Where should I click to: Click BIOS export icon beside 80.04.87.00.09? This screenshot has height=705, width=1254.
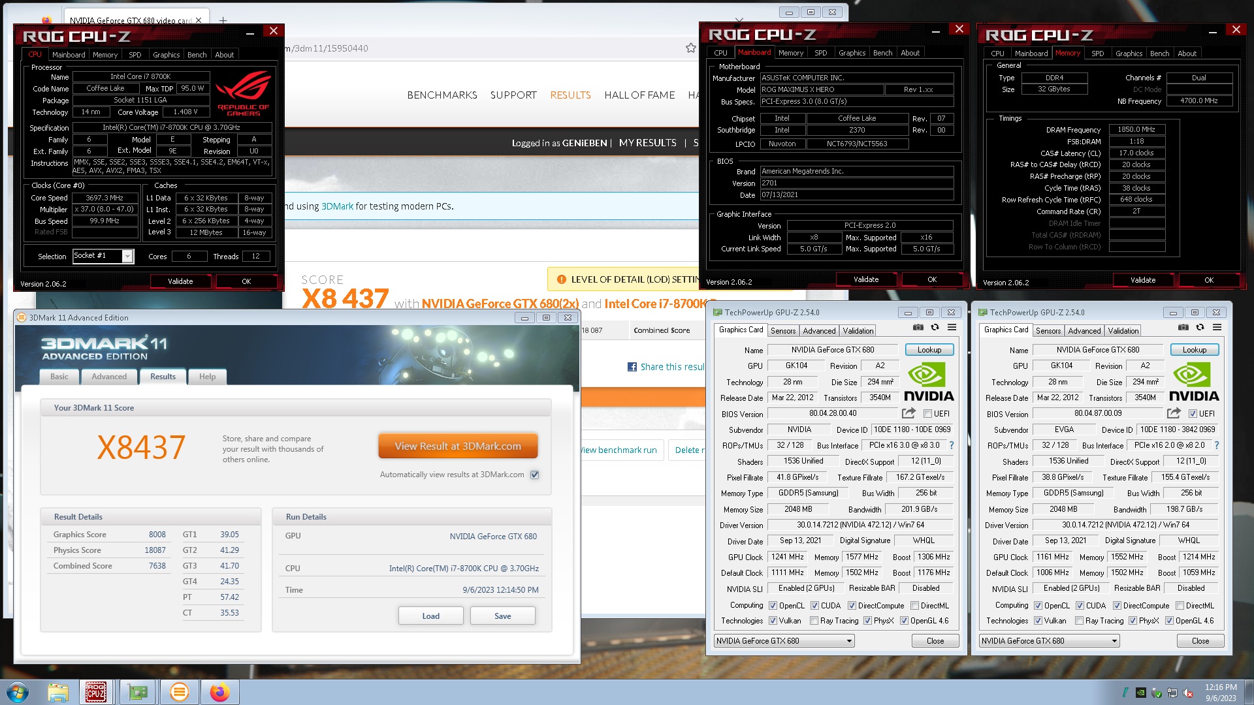[1174, 413]
